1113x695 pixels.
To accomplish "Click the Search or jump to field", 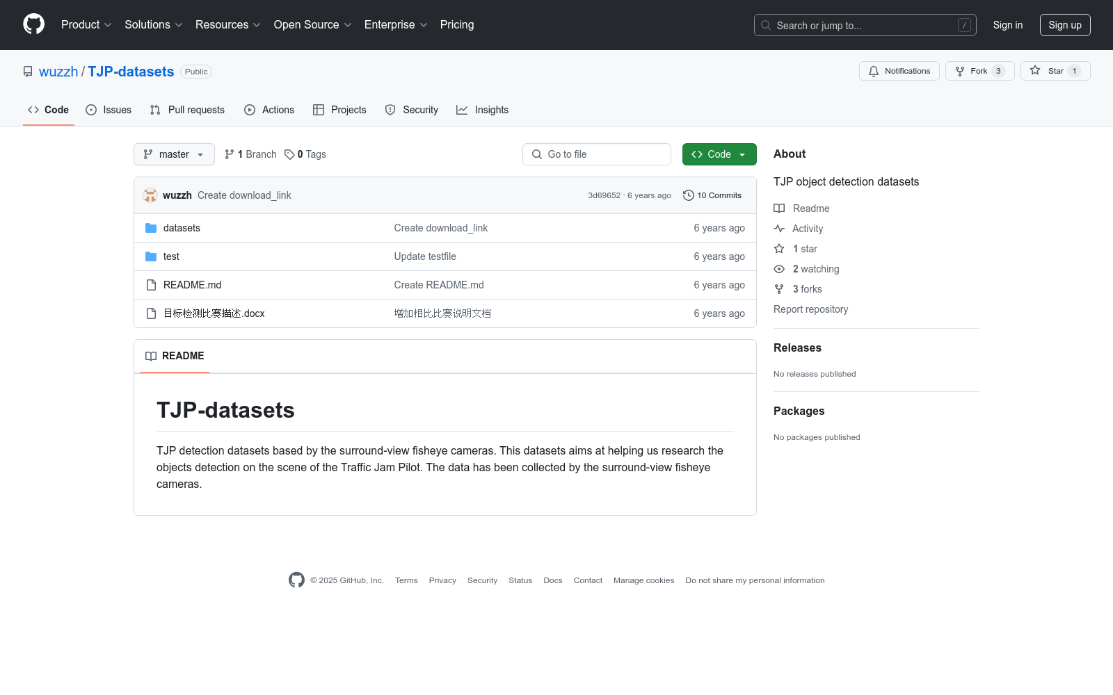I will pos(865,25).
